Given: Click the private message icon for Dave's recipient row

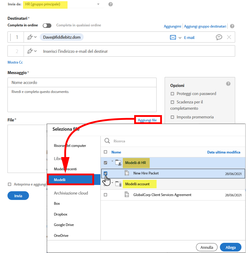Looking at the screenshot, I should point(219,37).
